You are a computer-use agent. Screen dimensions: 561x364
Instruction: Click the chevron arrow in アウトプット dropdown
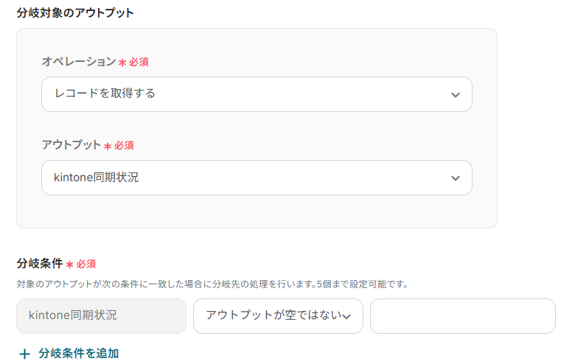(x=455, y=178)
